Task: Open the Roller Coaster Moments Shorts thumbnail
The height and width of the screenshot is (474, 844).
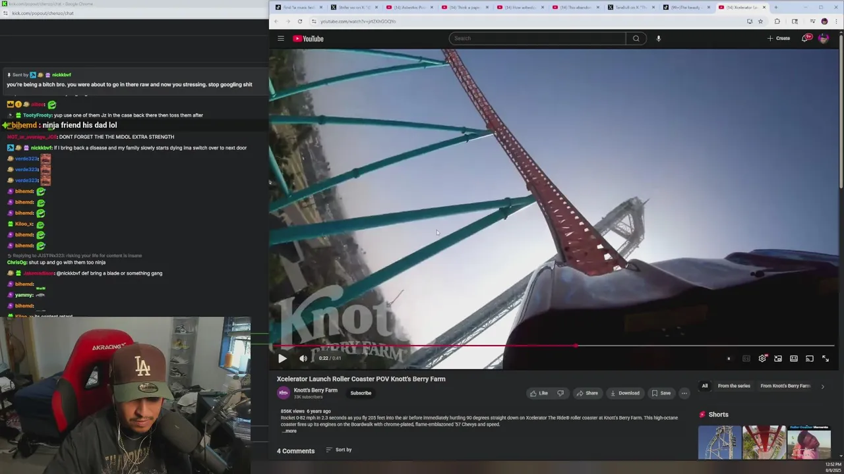Action: 809,442
